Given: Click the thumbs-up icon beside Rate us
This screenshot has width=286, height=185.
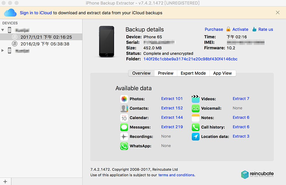Looking at the screenshot, I should pos(255,29).
